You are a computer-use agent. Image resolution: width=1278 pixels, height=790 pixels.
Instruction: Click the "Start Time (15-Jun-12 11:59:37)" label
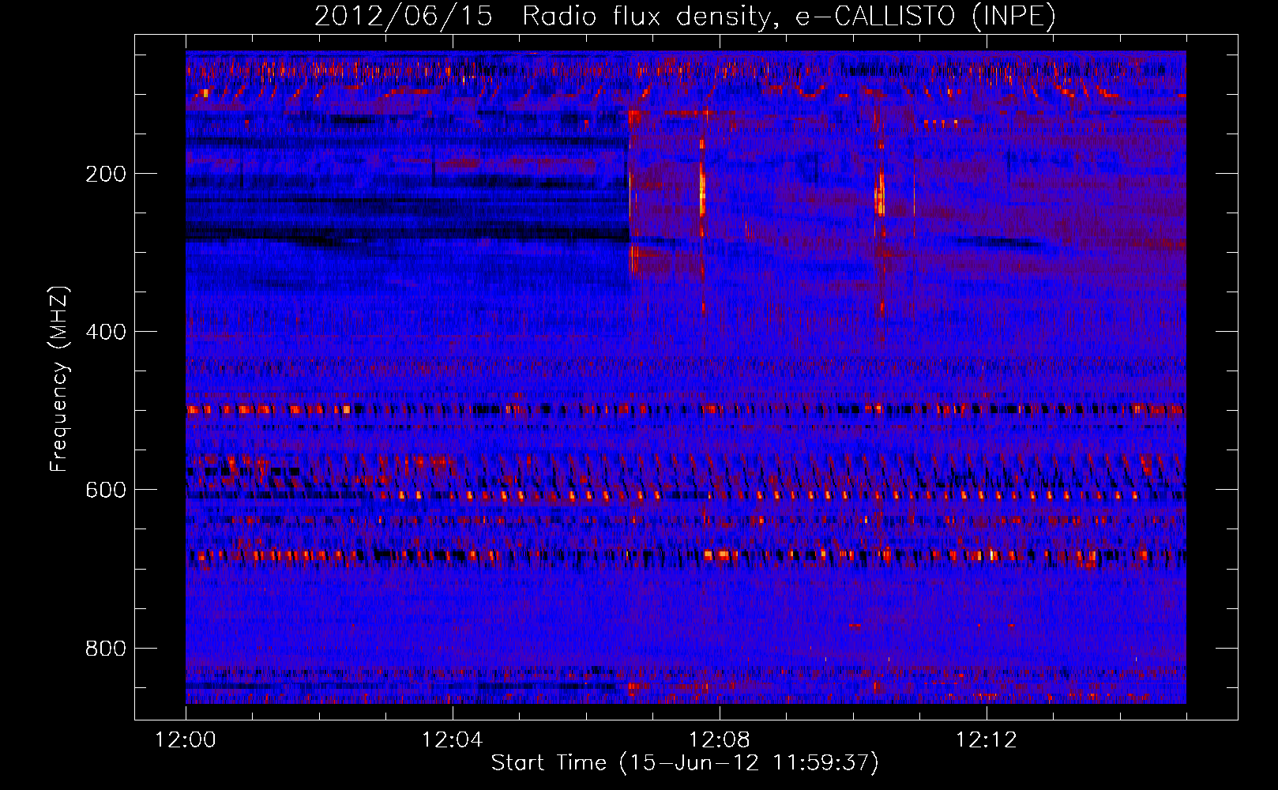coord(685,763)
